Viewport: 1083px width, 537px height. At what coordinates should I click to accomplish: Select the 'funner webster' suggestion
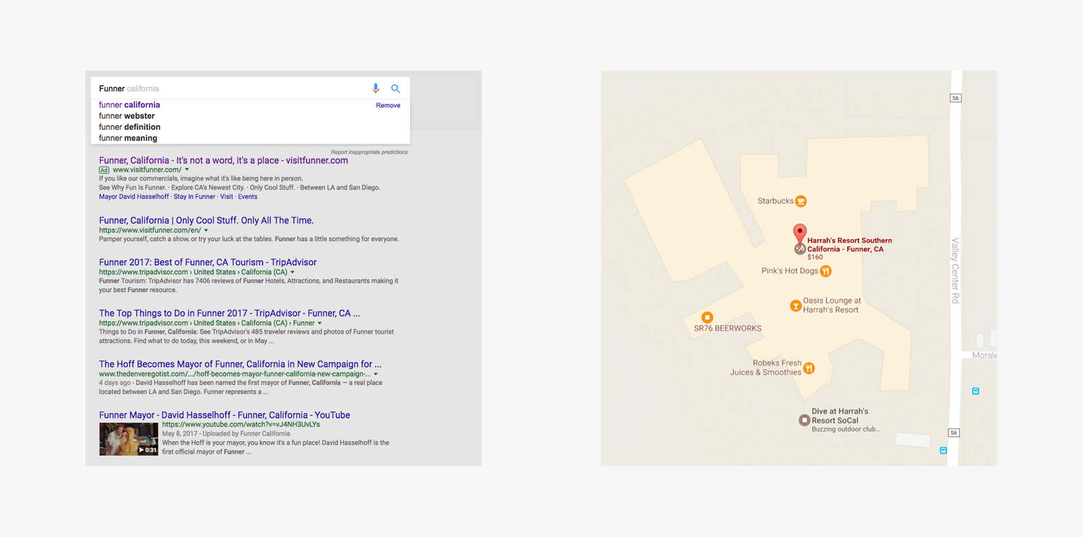click(x=127, y=116)
